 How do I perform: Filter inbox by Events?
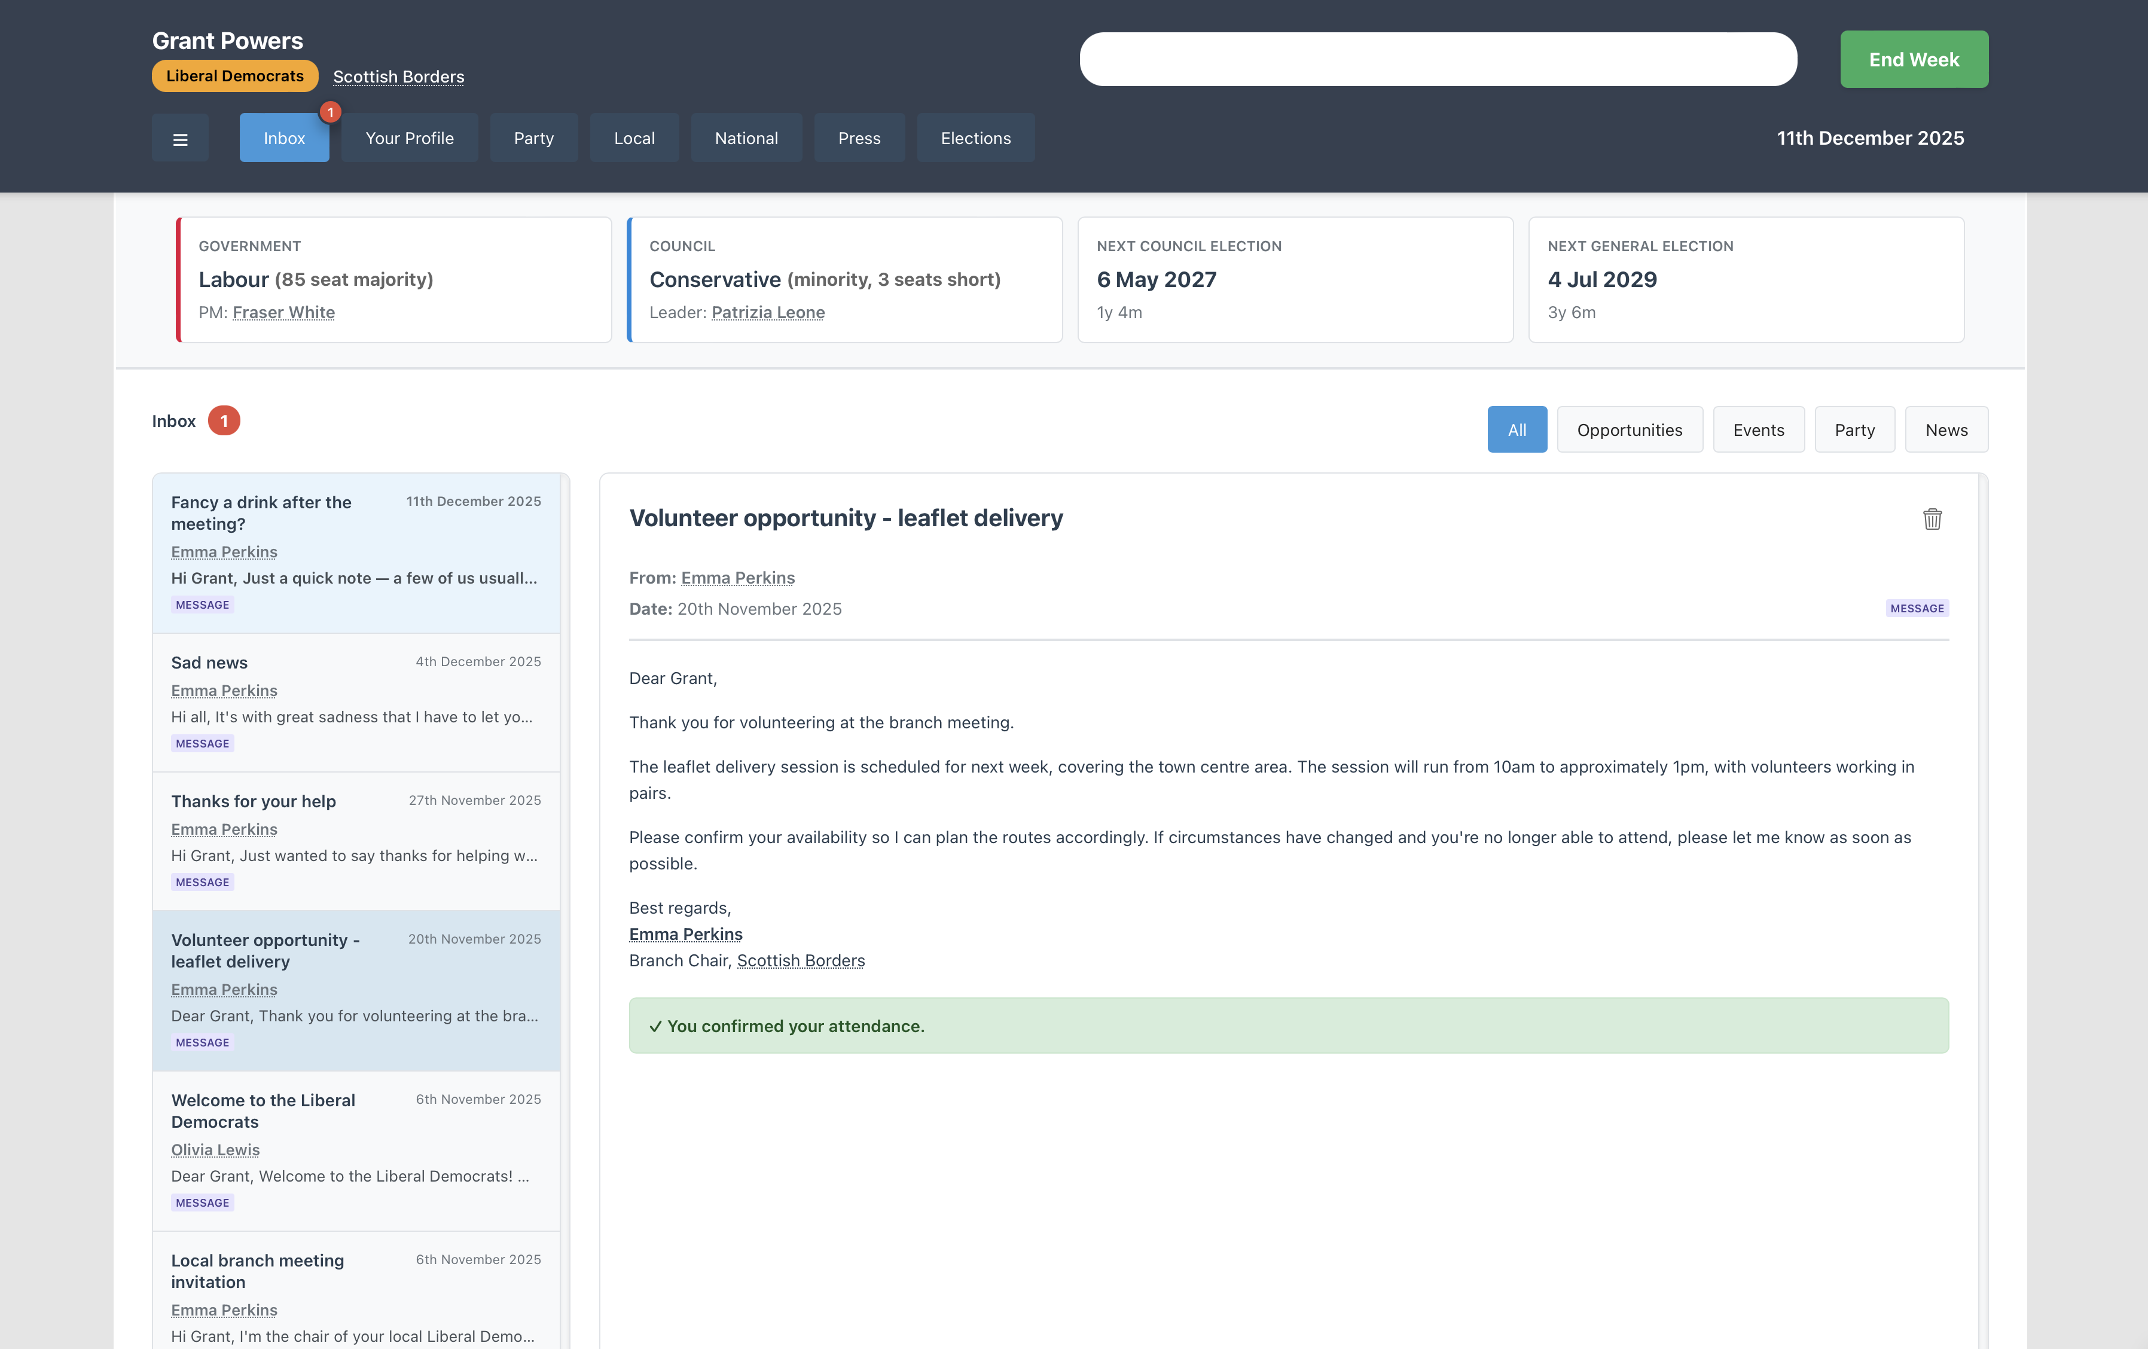pos(1758,430)
